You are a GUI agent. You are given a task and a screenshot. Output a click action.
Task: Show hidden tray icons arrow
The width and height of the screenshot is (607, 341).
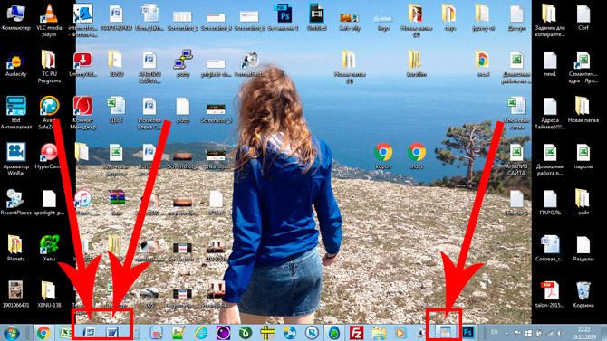506,333
